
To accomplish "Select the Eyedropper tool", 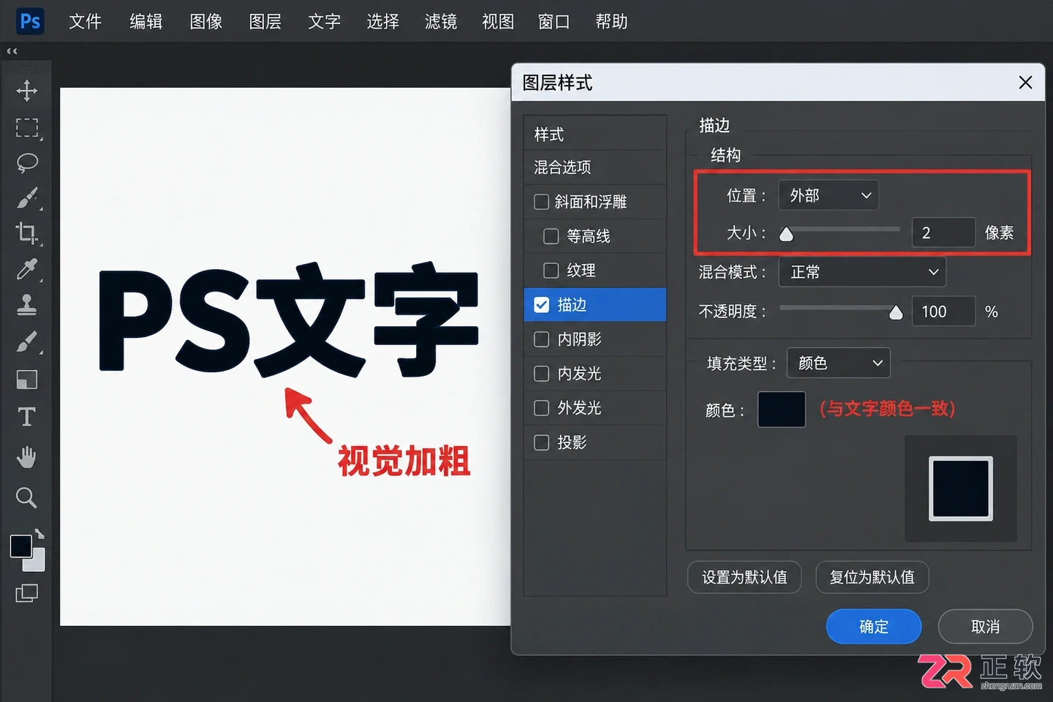I will click(27, 269).
